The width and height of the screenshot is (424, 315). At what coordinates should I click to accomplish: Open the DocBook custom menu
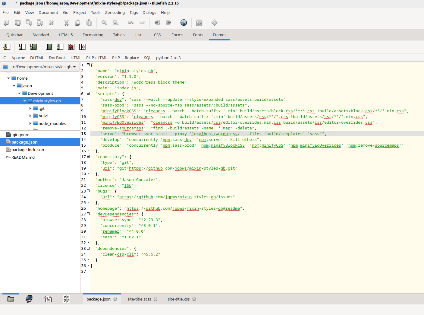57,58
